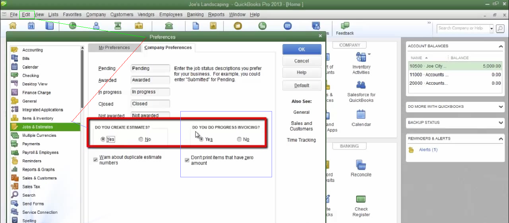Select the Calendar icon on the home page

click(x=360, y=114)
